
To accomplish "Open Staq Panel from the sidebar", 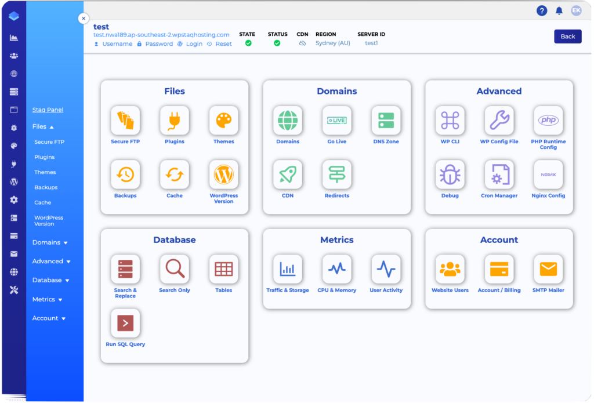I will 49,110.
